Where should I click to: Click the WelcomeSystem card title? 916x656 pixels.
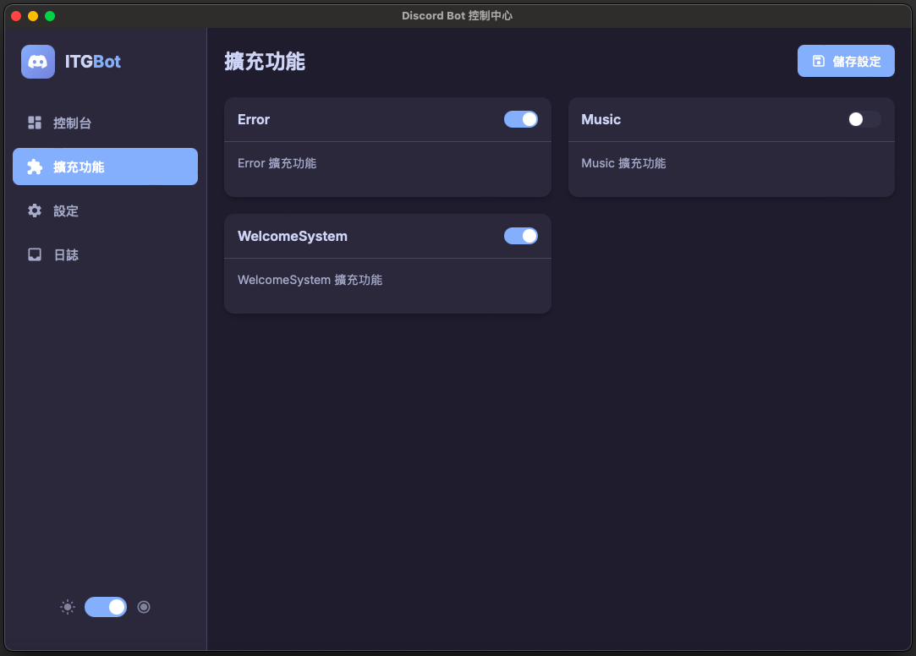[293, 236]
